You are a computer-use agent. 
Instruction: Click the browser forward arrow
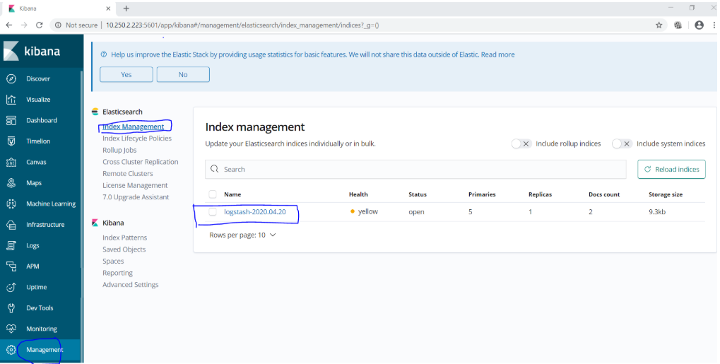(x=24, y=25)
